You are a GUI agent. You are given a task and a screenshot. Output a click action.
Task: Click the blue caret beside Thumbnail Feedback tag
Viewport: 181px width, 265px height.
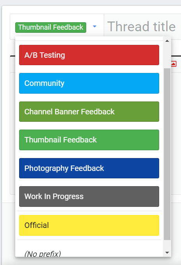94,27
